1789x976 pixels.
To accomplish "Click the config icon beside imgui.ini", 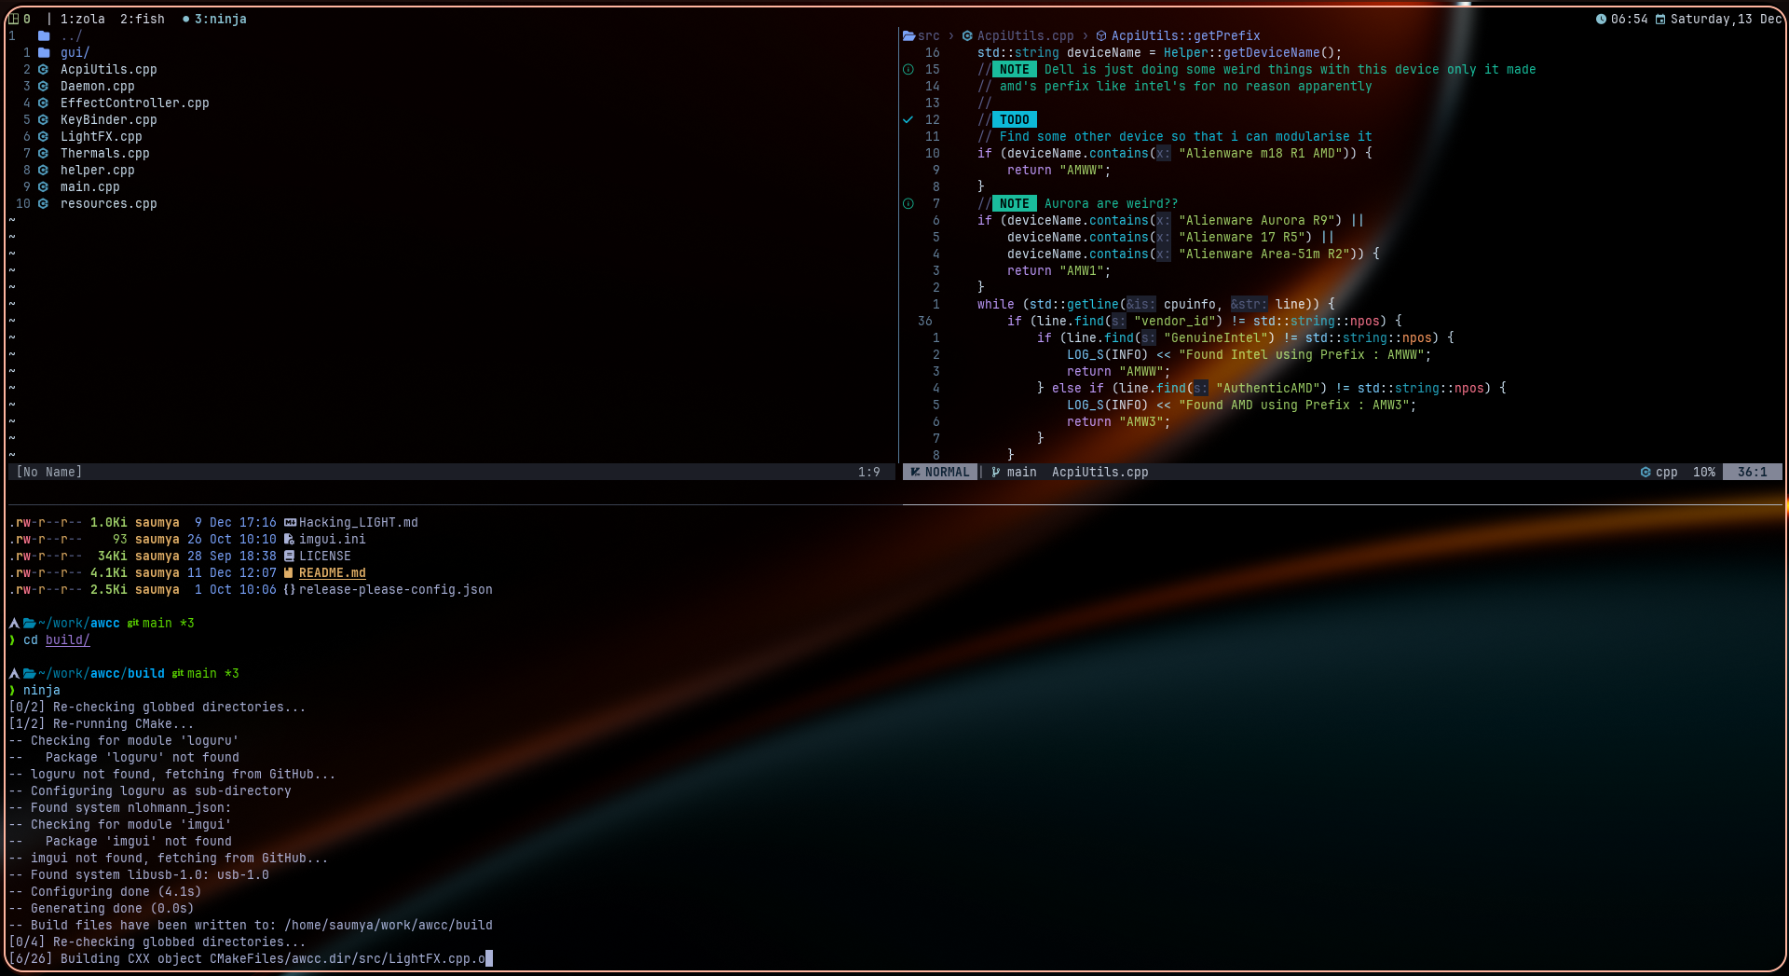I will (x=289, y=539).
